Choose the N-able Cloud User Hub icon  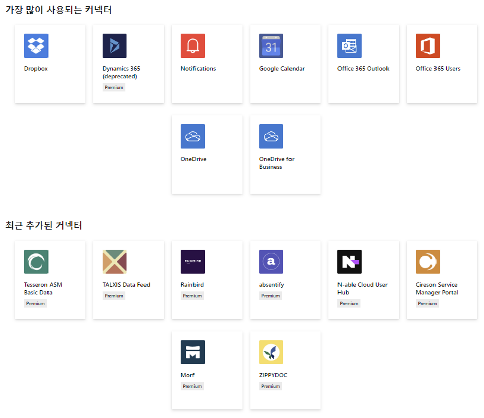[350, 261]
